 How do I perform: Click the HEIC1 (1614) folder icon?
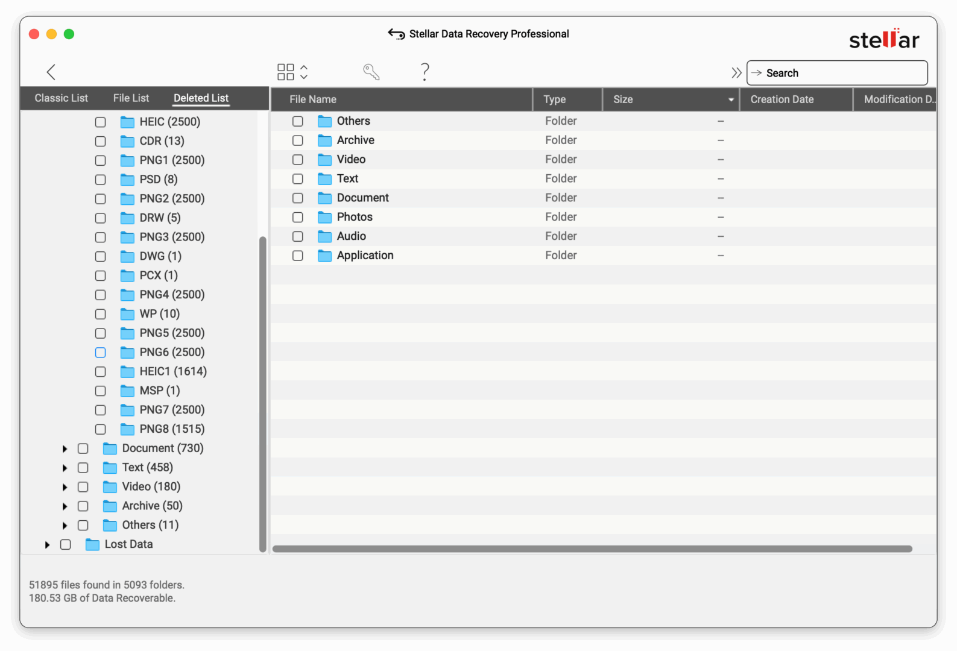127,372
